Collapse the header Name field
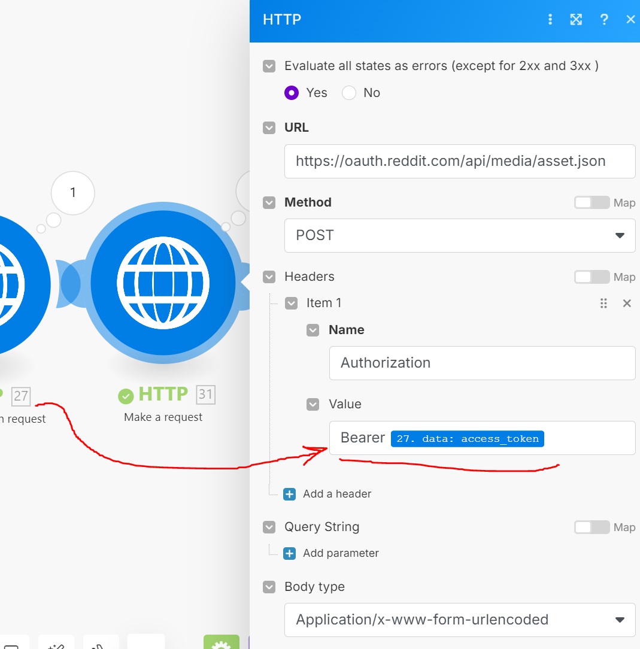 (x=313, y=330)
